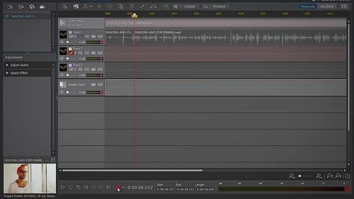This screenshot has width=354, height=199.
Task: Click the Length time input field
Action: pos(205,190)
